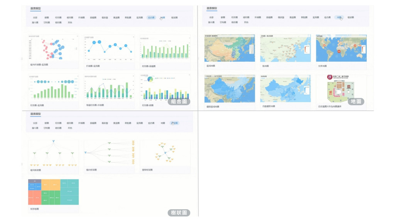
Task: Select the 樹狀圖 tab in the combination-chart panel
Action: [x=174, y=18]
